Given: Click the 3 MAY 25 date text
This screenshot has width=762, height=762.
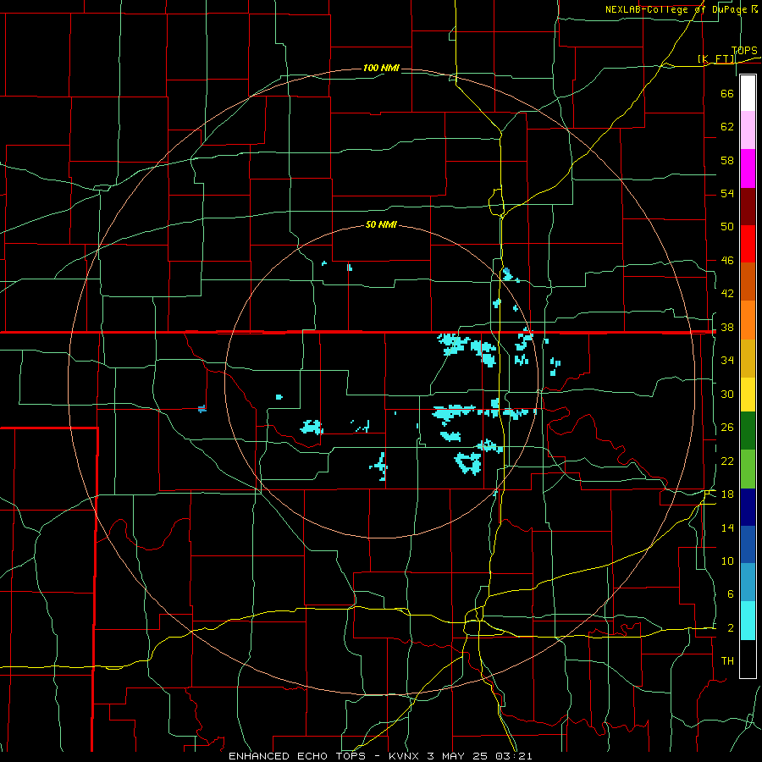Looking at the screenshot, I should (459, 756).
